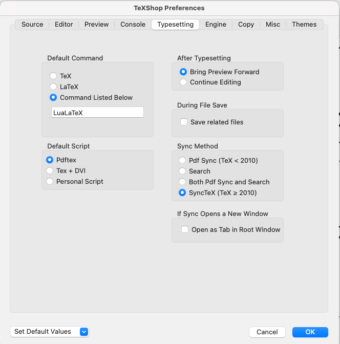Open the Engine tab

click(216, 25)
